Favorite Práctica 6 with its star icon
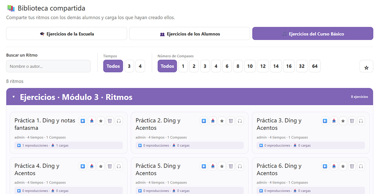The height and width of the screenshot is (194, 378). click(343, 166)
